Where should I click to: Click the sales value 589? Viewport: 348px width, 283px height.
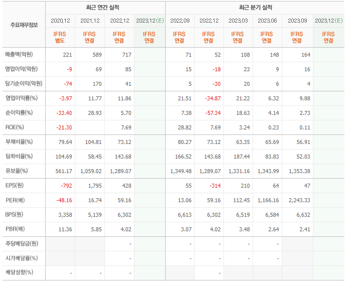pos(97,55)
